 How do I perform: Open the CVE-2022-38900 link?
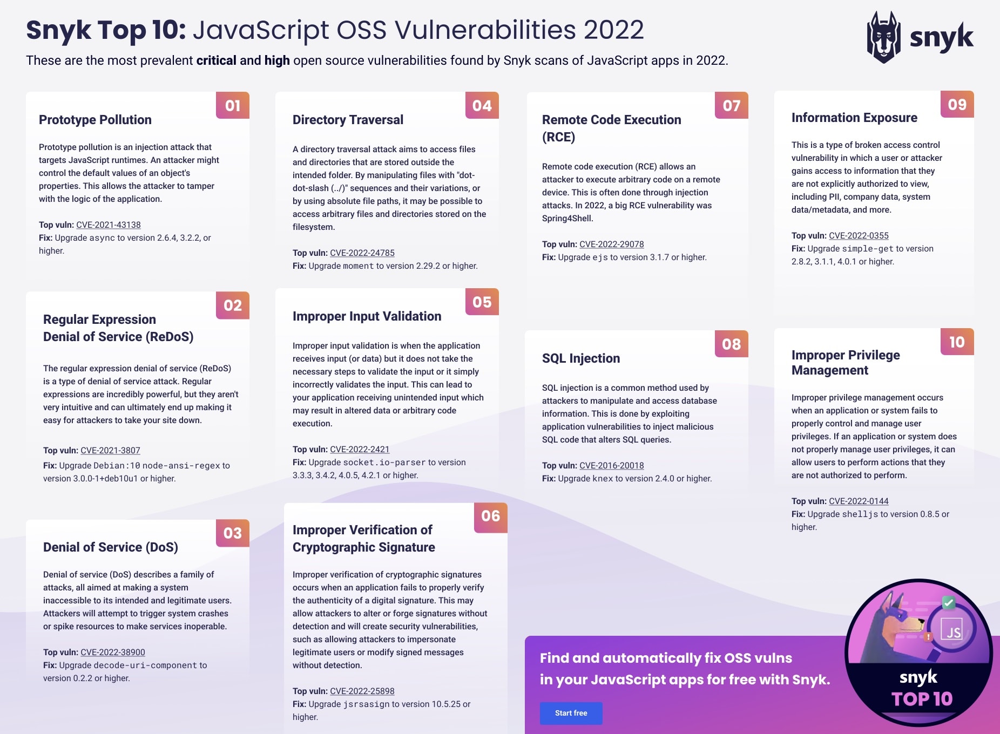click(x=113, y=652)
